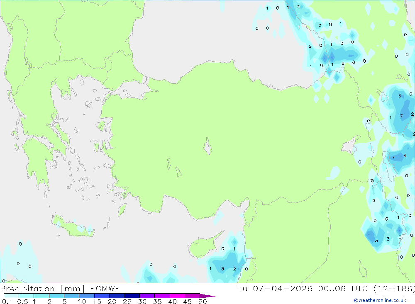Select the 45–50 mm legend color box
This screenshot has height=304, width=415.
tap(192, 296)
